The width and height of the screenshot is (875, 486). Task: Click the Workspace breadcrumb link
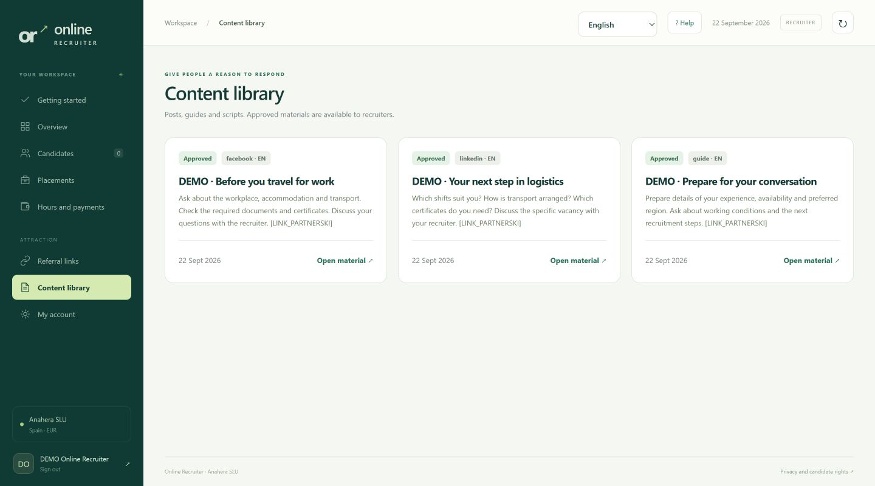180,23
